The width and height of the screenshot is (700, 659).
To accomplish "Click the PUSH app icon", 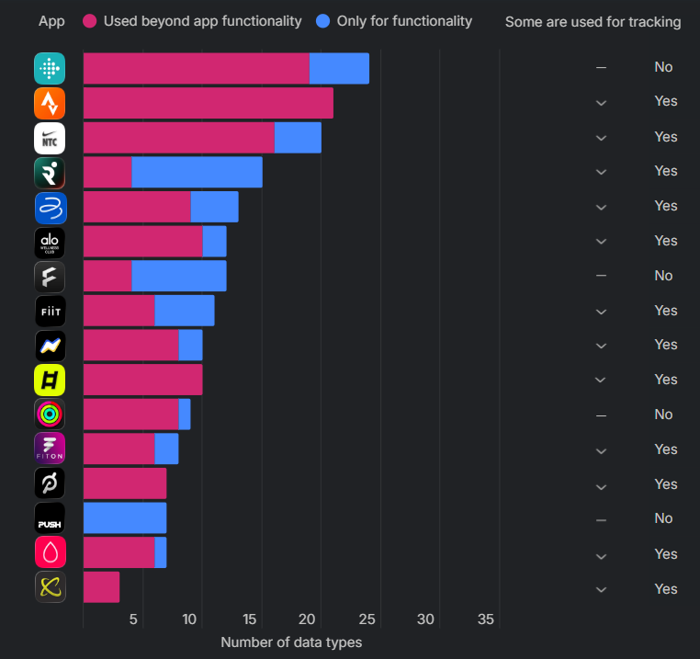I will pyautogui.click(x=50, y=518).
